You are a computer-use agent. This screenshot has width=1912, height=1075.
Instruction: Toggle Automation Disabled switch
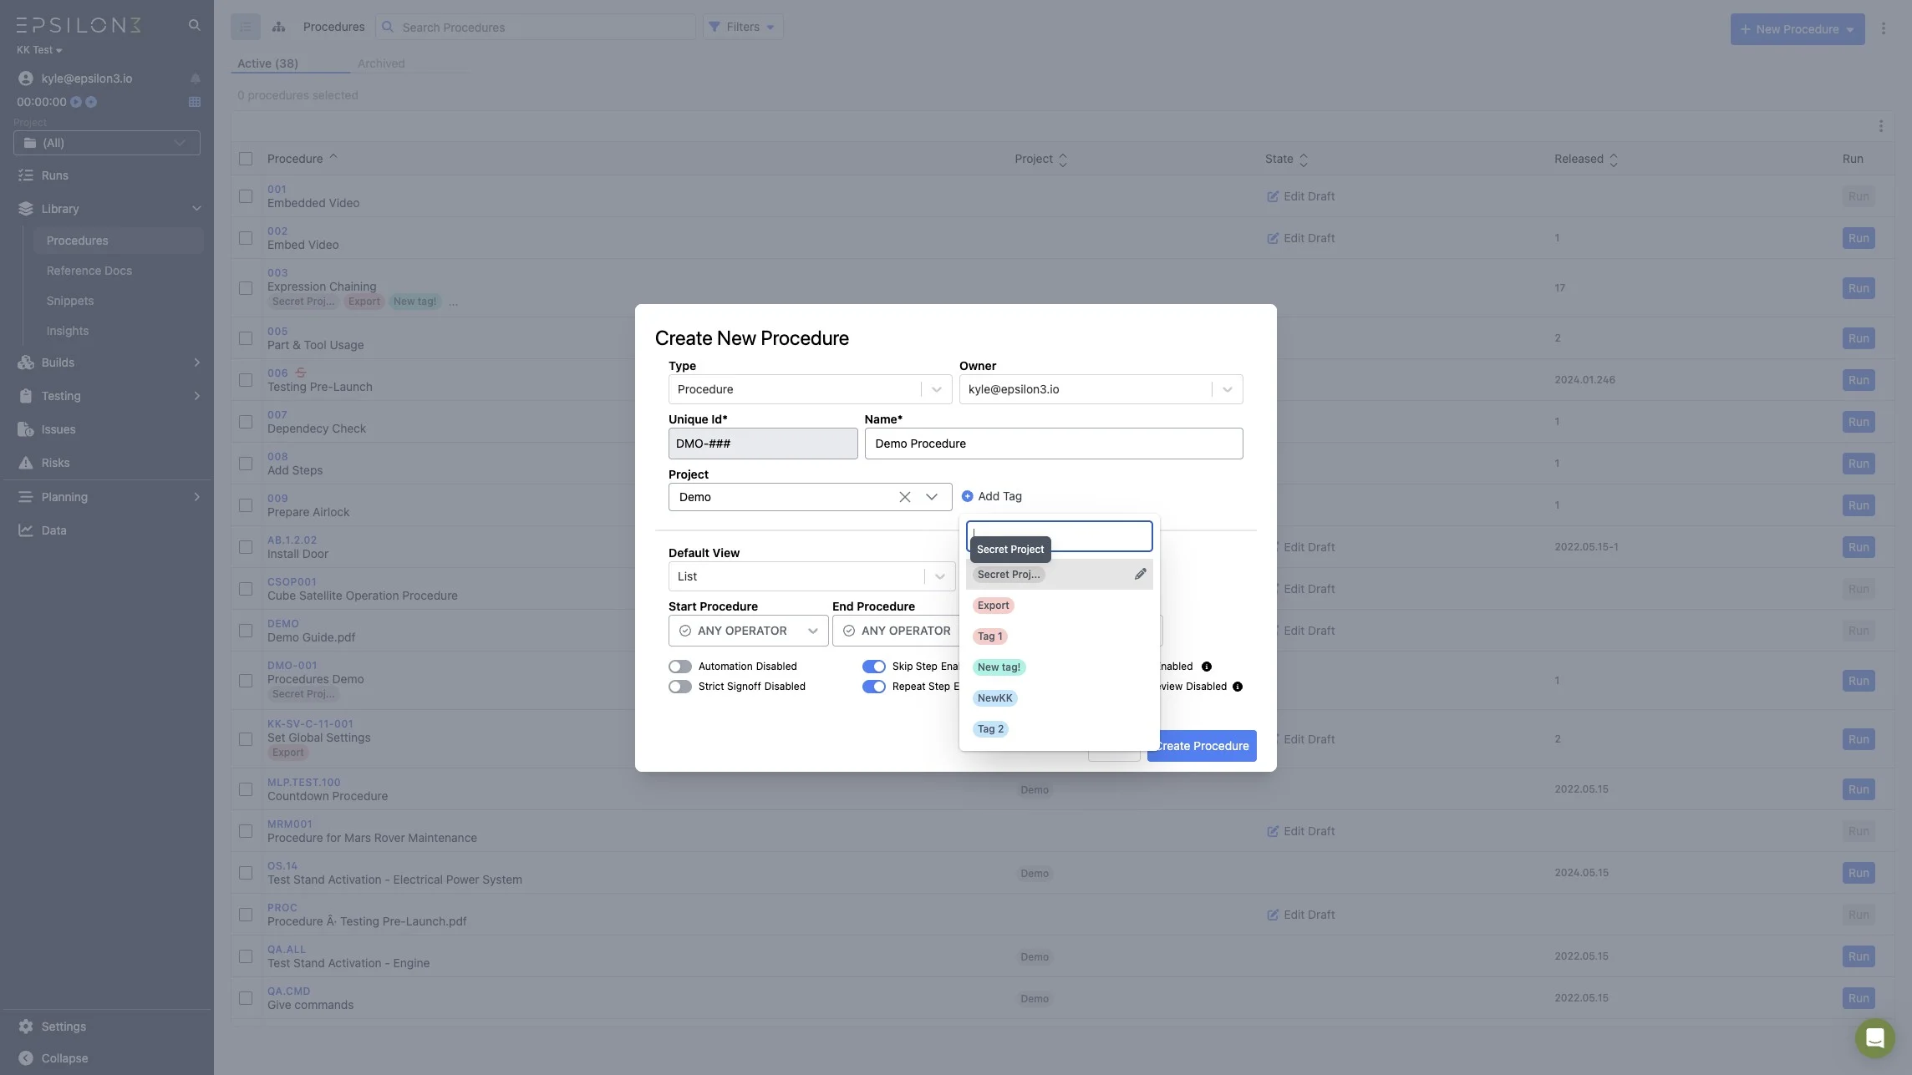tap(680, 667)
